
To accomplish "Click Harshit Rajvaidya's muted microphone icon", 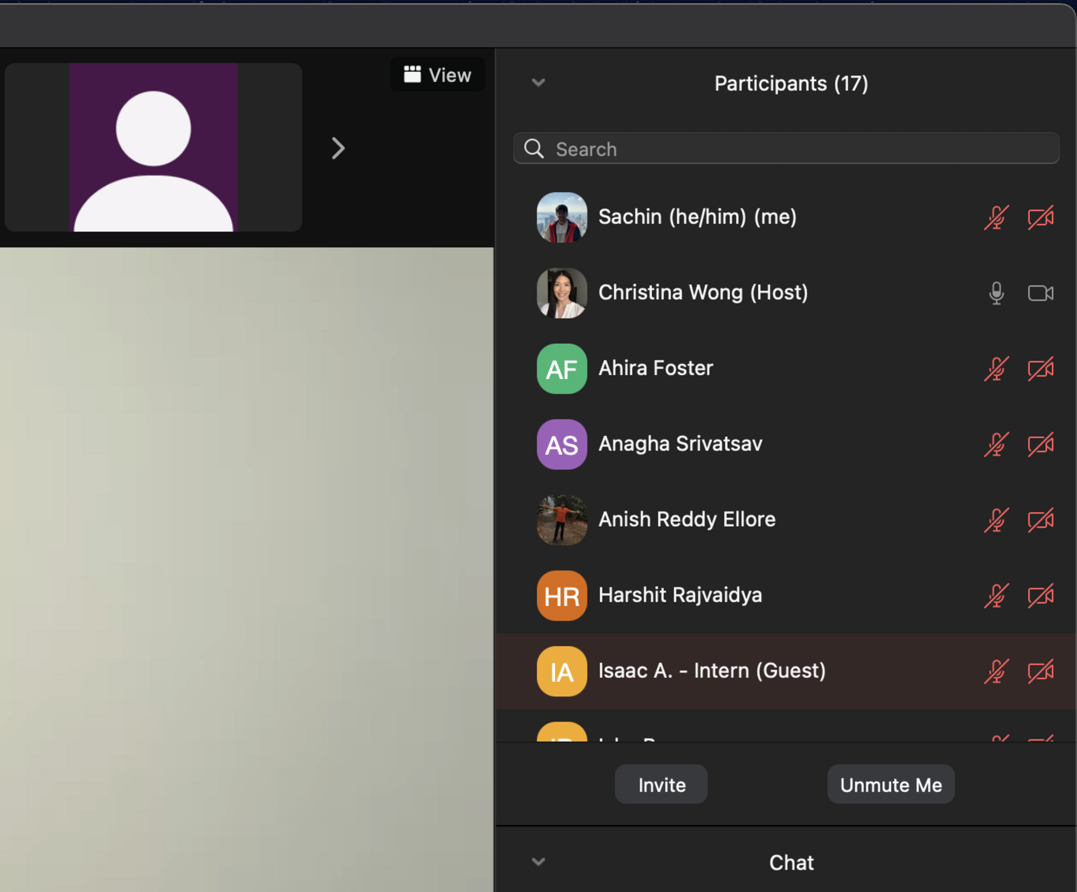I will pyautogui.click(x=996, y=596).
